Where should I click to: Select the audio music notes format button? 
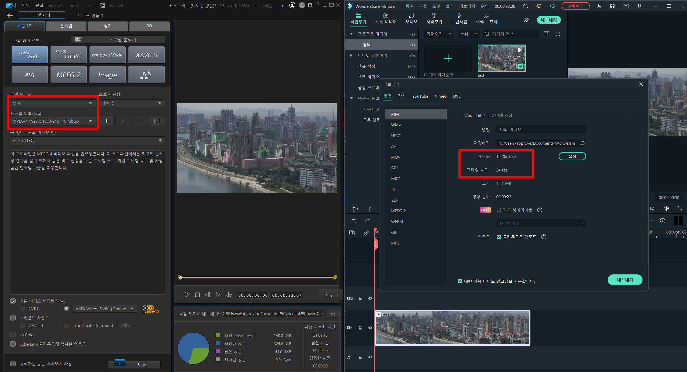click(146, 75)
